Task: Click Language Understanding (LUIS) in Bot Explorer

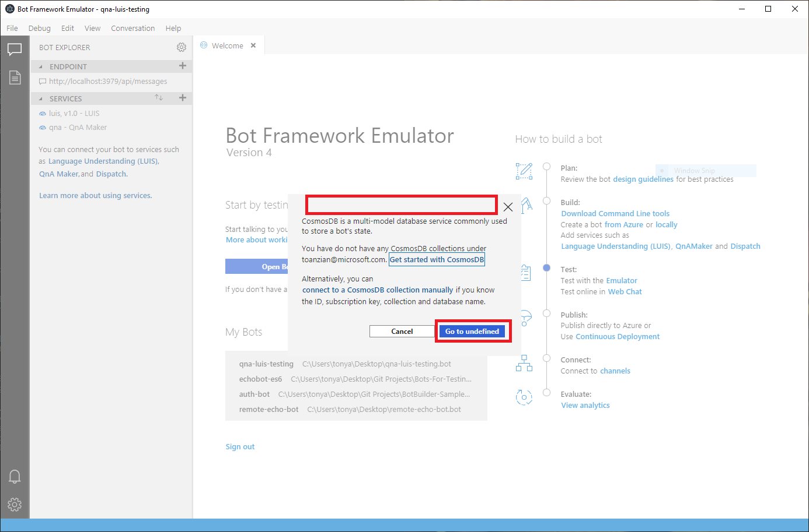Action: [104, 161]
